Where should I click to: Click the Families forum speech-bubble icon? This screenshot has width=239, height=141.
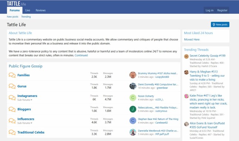click(12, 75)
